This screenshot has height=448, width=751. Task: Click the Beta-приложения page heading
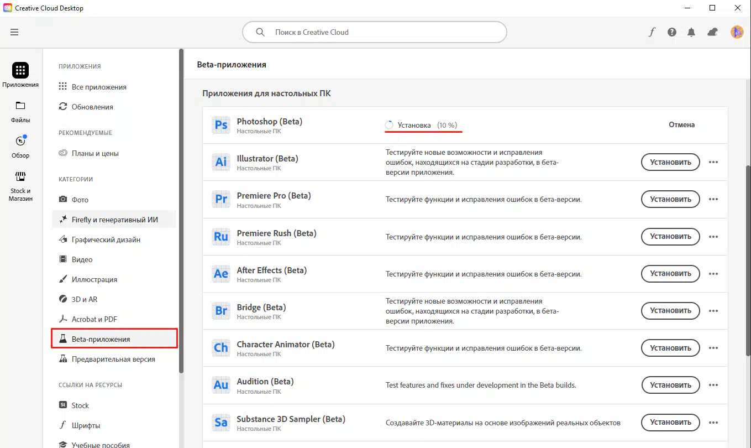pos(232,65)
